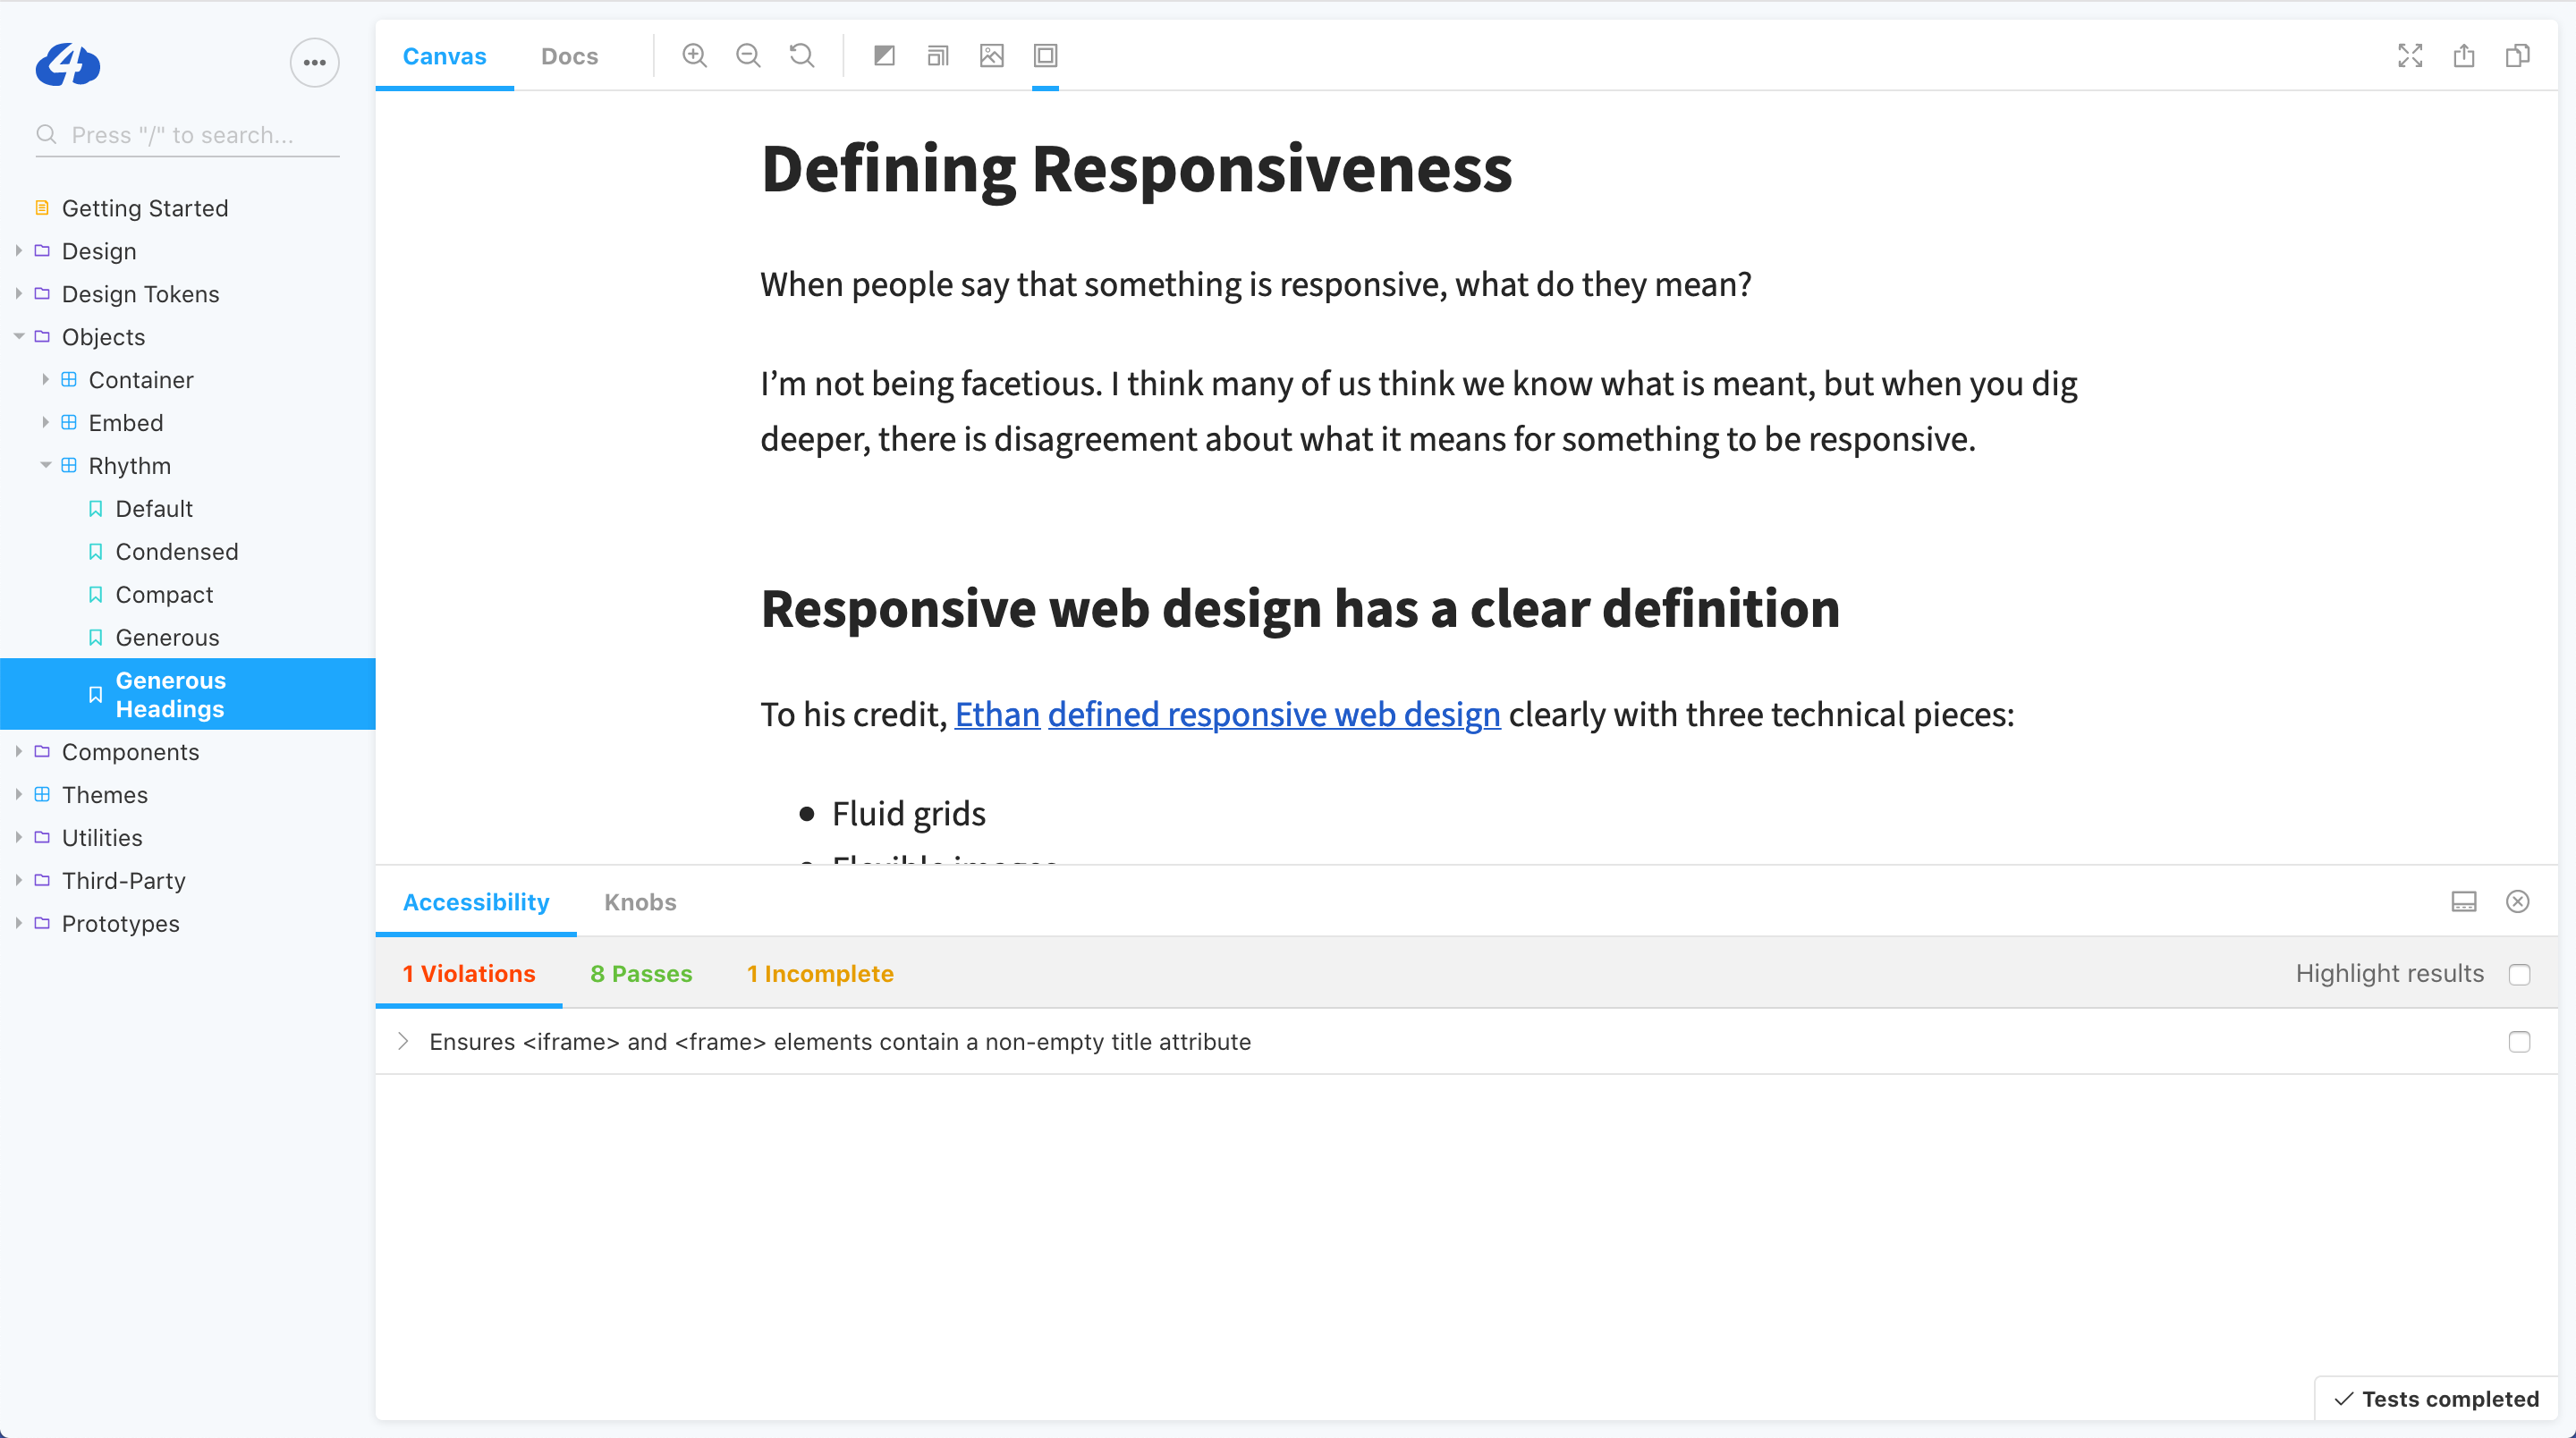The image size is (2576, 1438).
Task: Toggle full screen mode icon
Action: (2410, 56)
